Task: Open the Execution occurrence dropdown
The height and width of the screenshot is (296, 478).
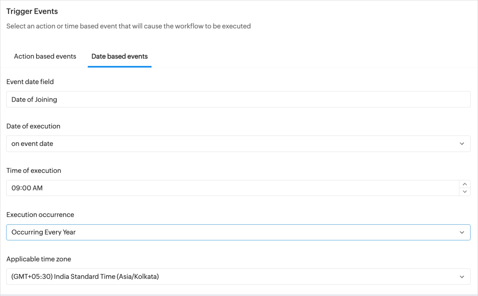Action: (x=238, y=232)
